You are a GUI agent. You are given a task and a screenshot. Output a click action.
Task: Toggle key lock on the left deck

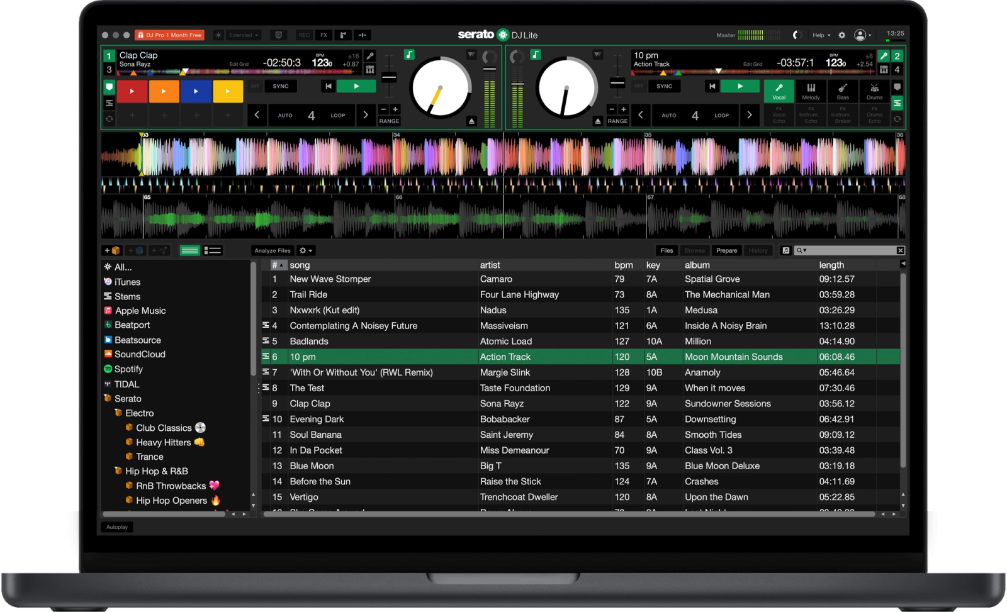[x=409, y=55]
